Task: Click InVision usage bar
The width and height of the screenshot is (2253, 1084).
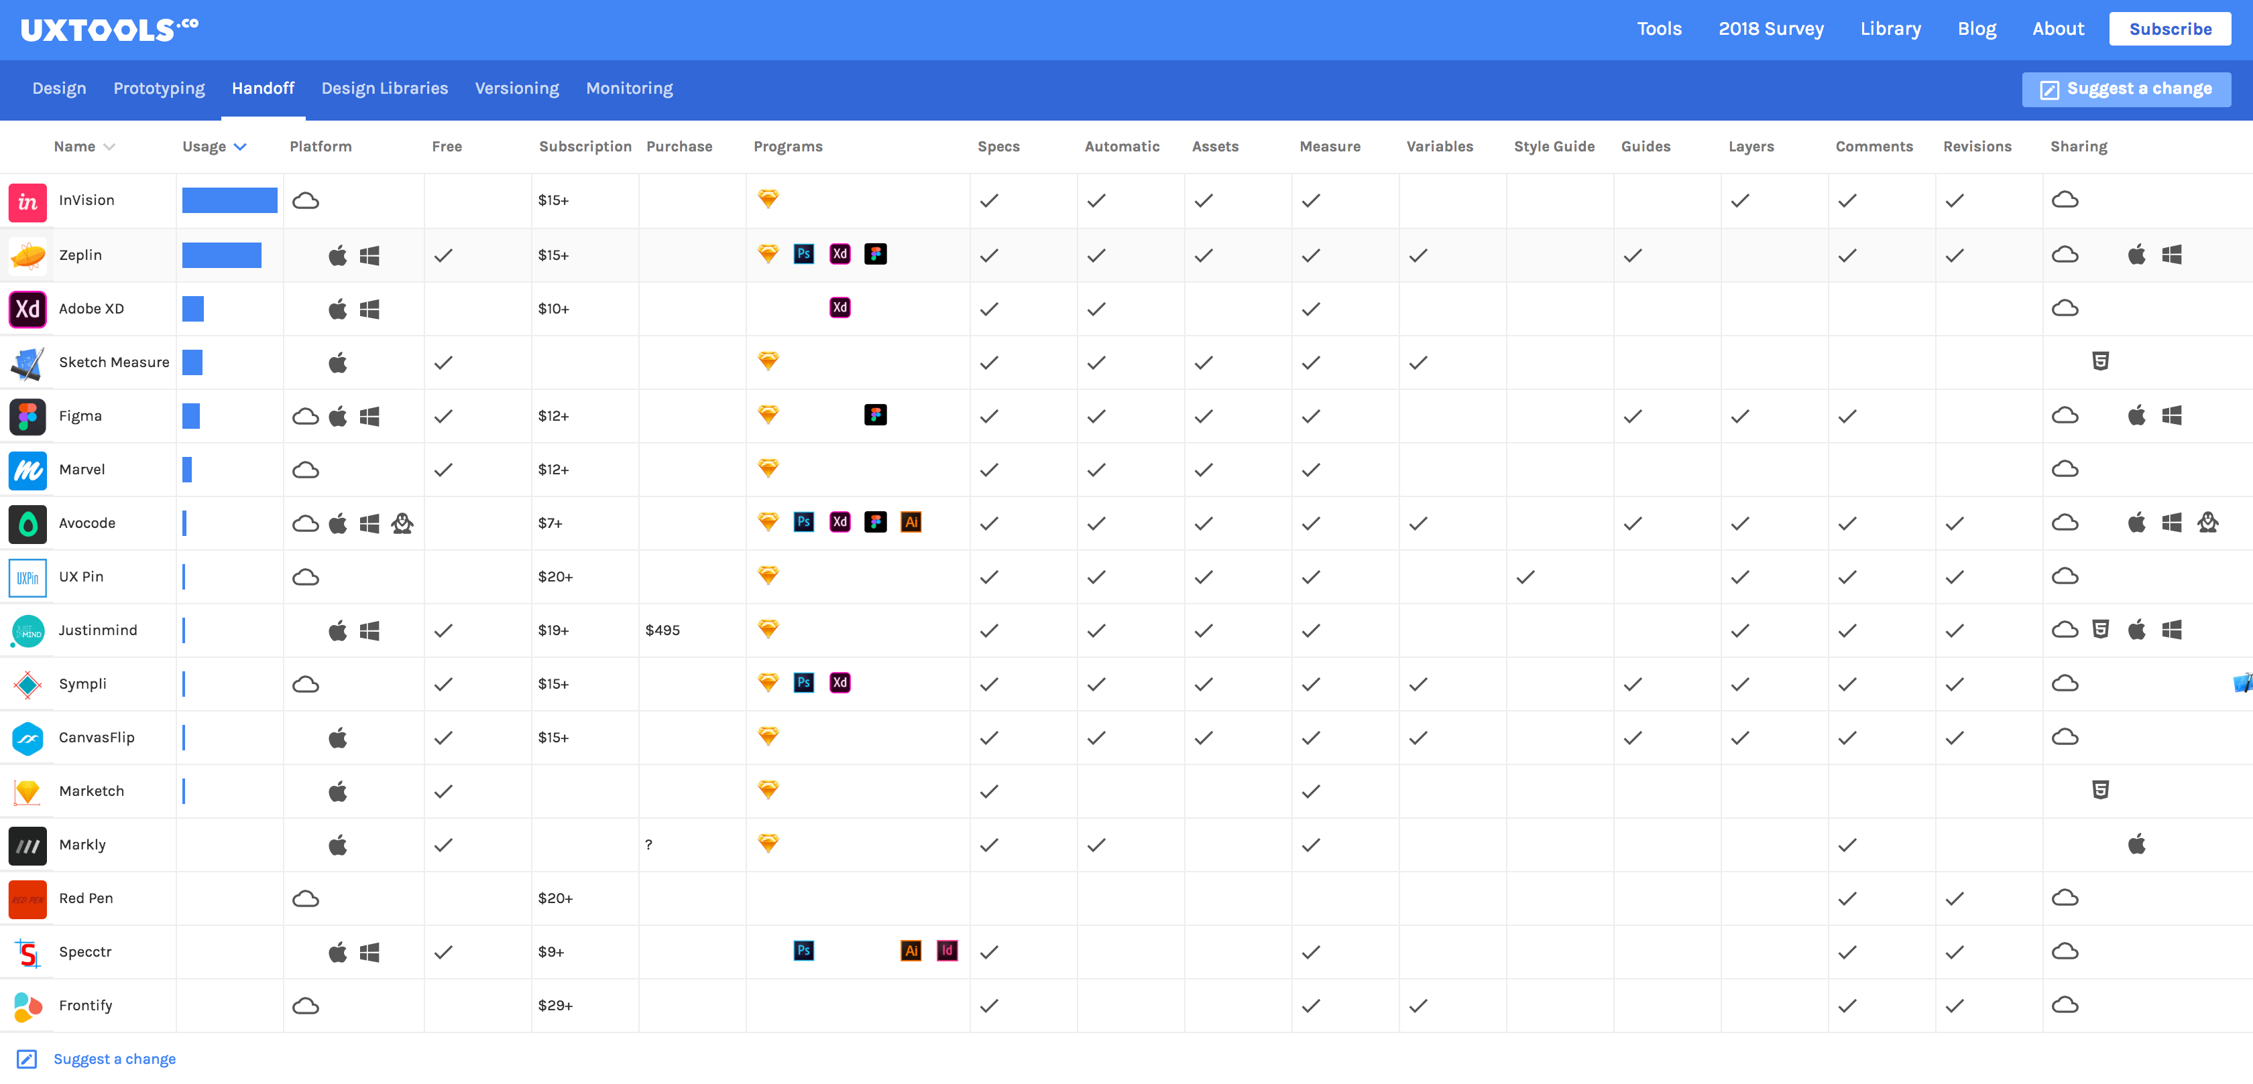Action: pos(230,200)
